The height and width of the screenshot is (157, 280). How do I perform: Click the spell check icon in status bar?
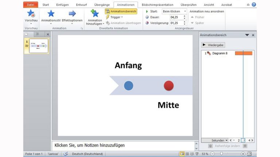[66, 154]
